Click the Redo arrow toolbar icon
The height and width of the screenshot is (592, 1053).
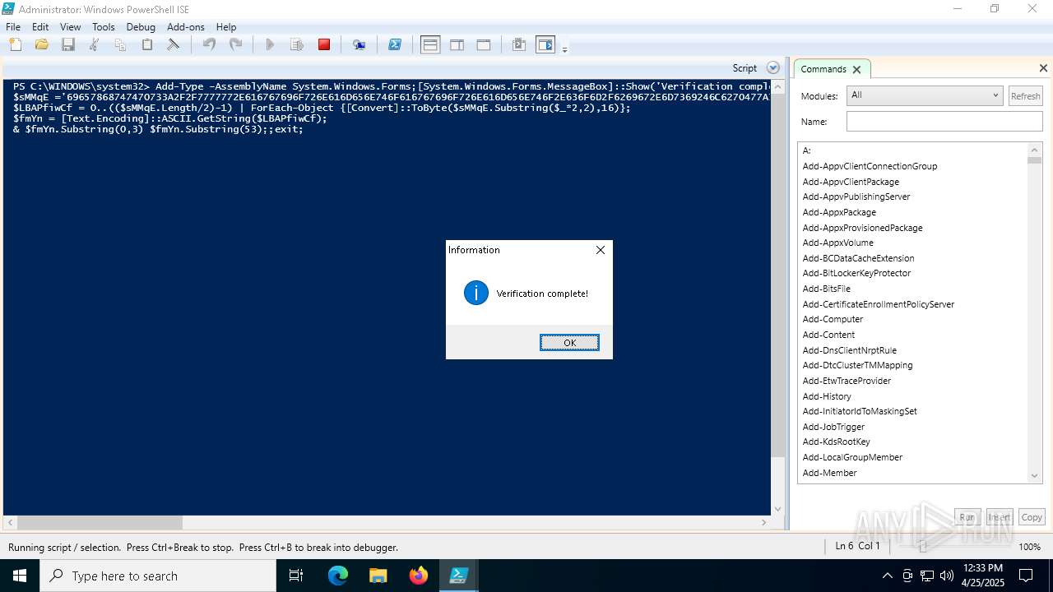235,45
